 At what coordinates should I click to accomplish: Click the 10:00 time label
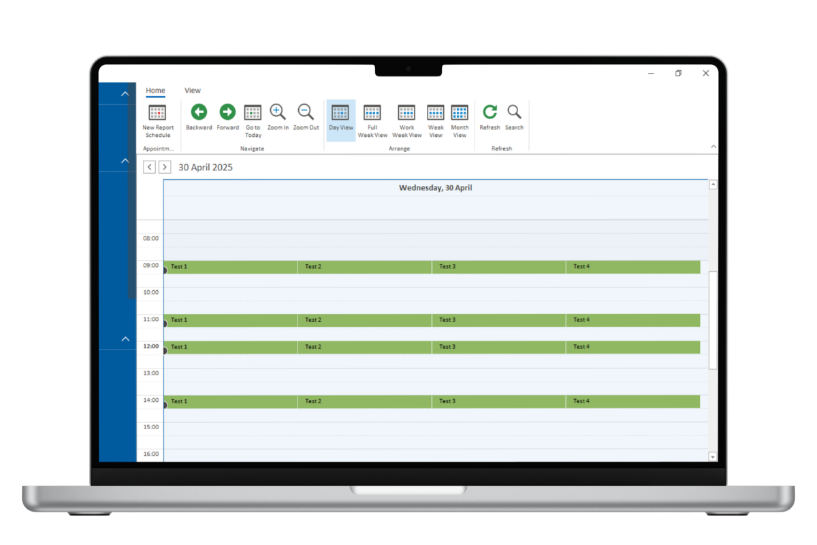click(x=150, y=292)
